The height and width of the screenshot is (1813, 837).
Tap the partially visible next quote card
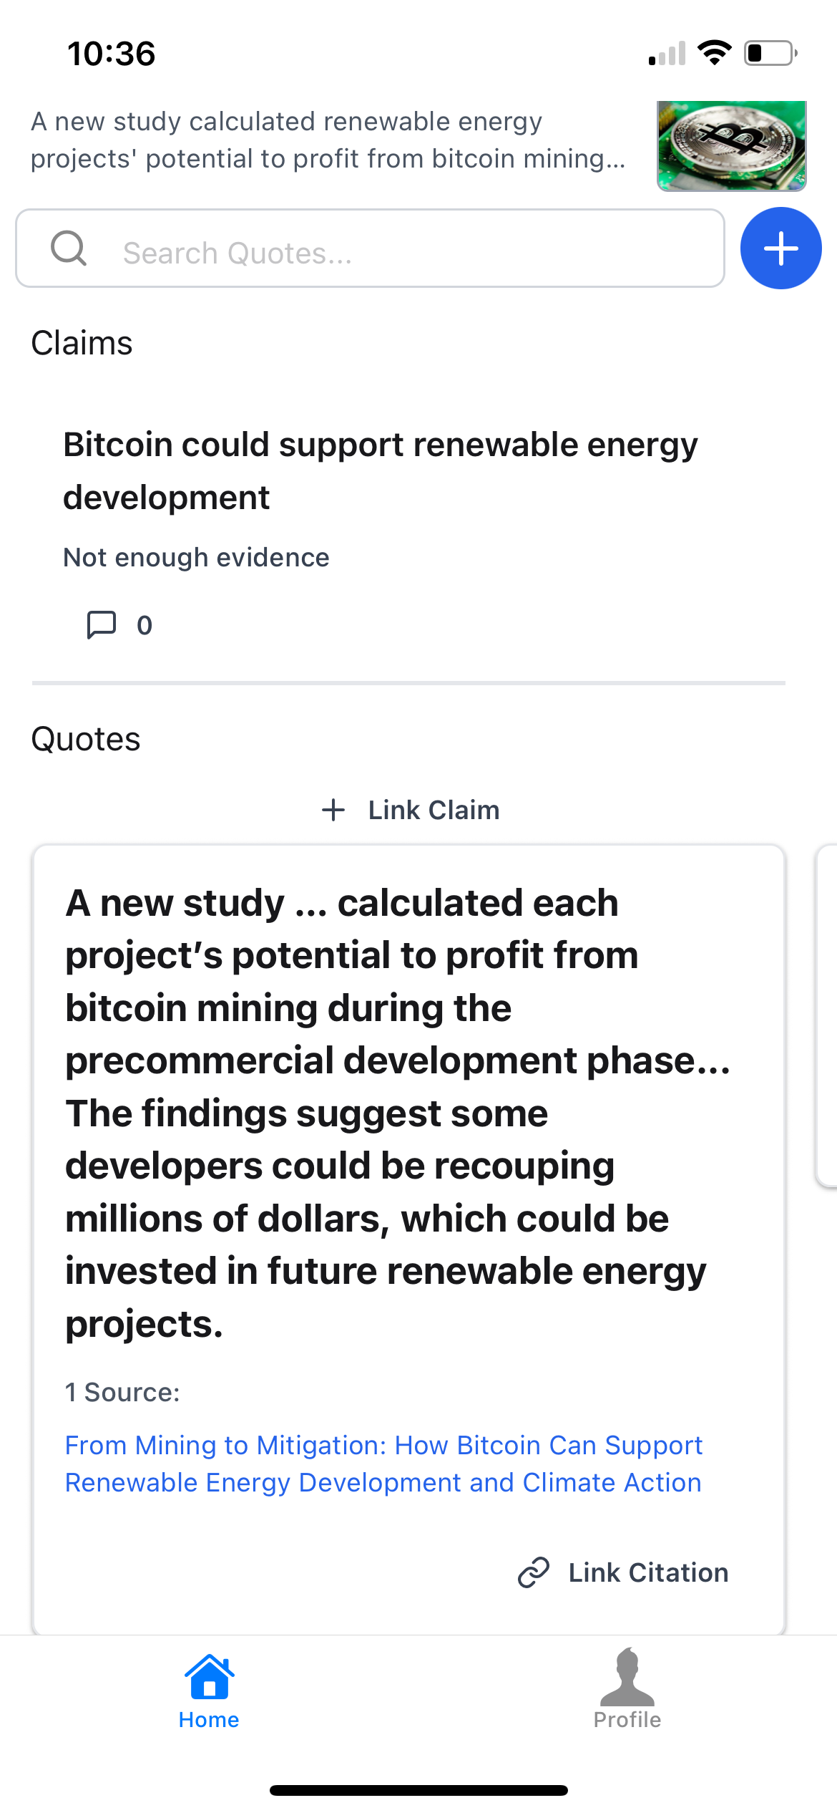(x=826, y=1017)
